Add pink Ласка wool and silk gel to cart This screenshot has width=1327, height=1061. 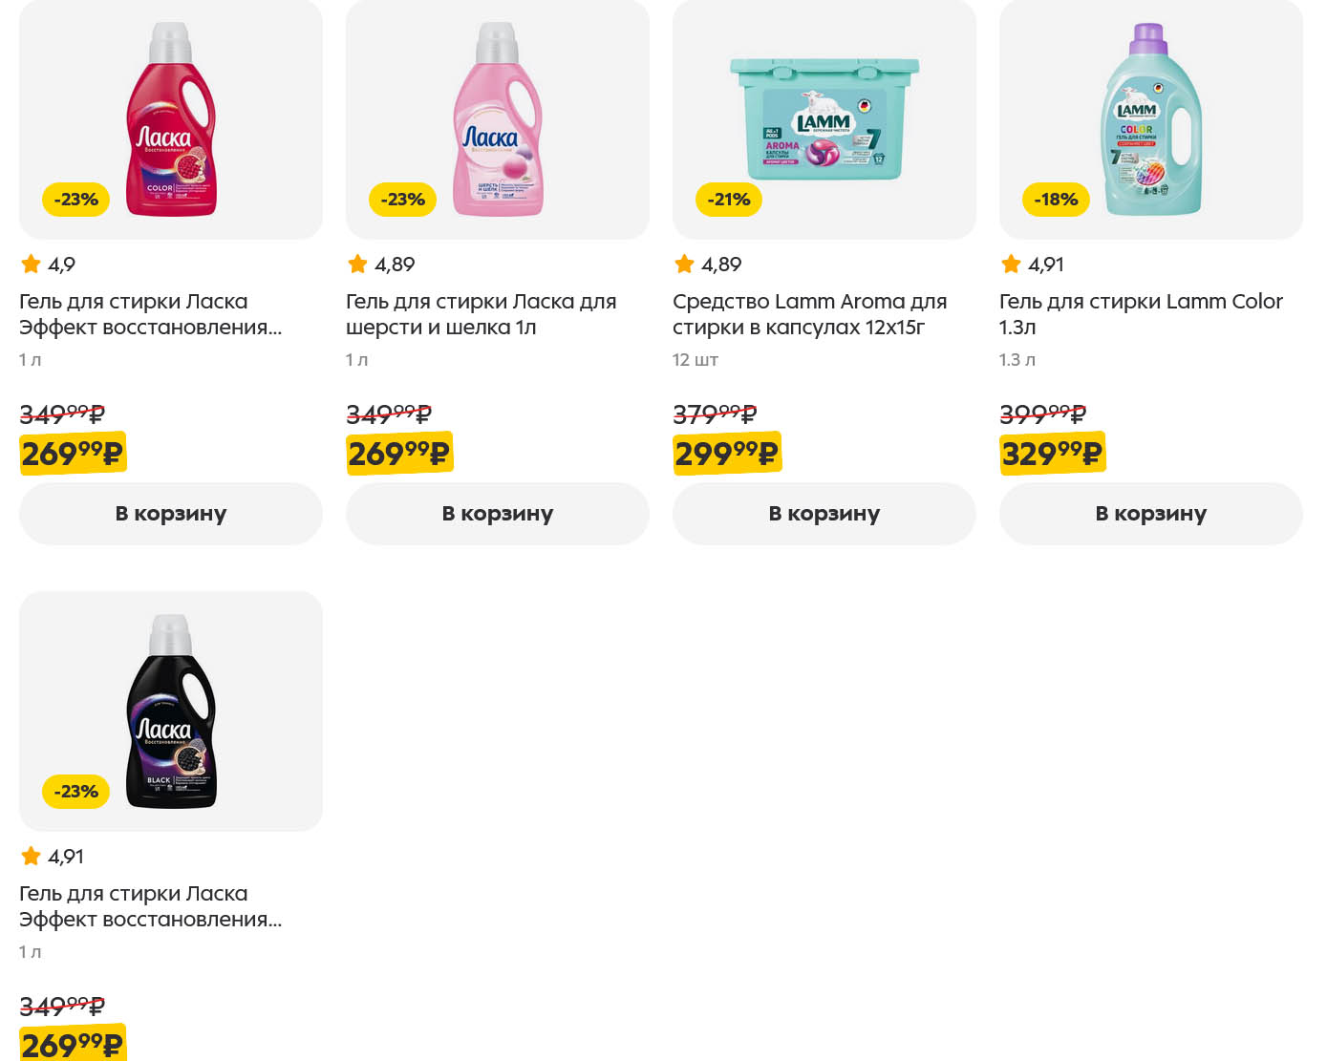coord(497,514)
